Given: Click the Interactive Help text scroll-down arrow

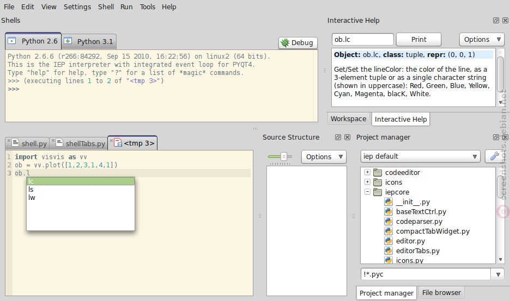Looking at the screenshot, I should [x=500, y=103].
